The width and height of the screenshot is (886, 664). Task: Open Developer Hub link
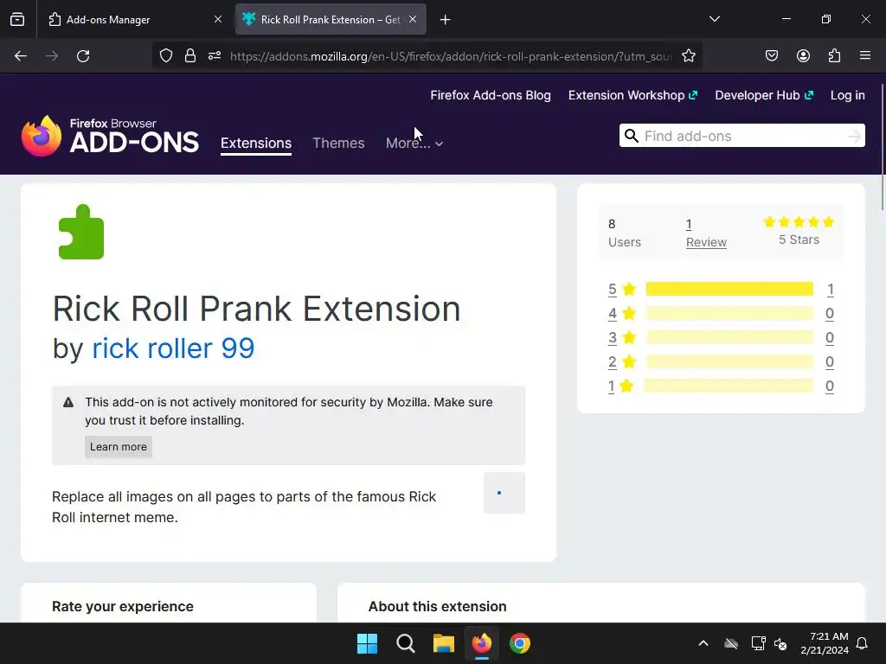click(764, 95)
